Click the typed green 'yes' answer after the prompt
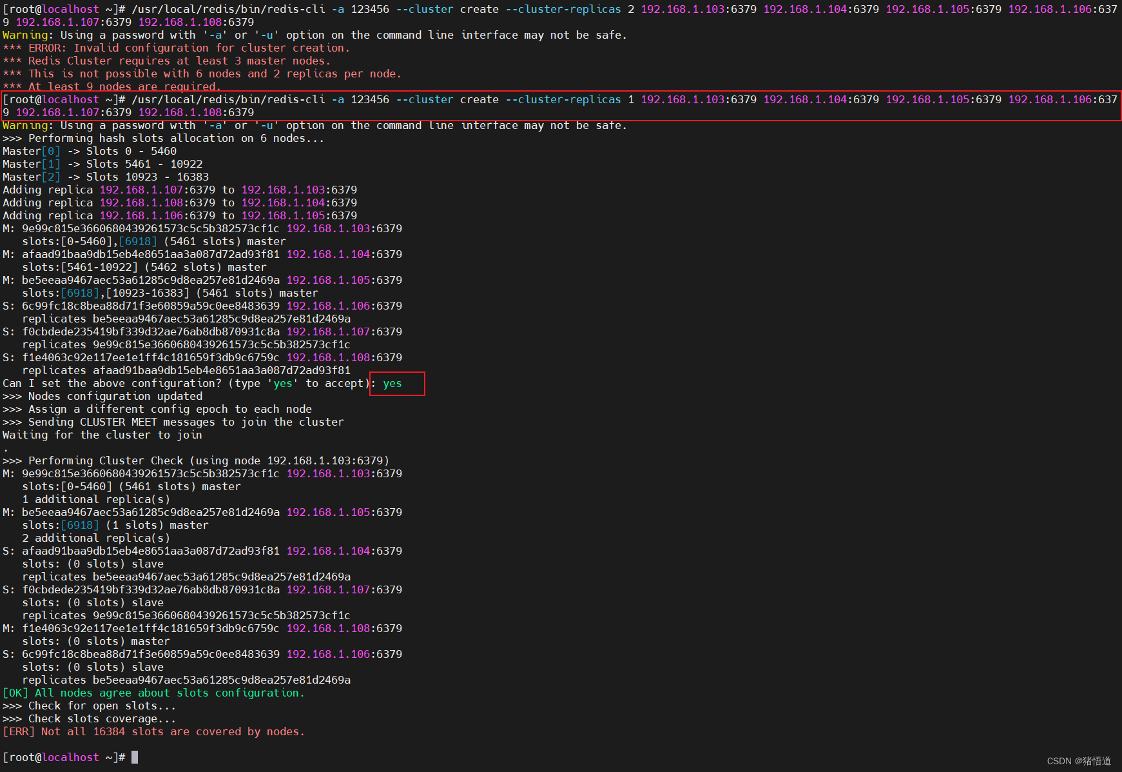The image size is (1122, 772). [392, 383]
